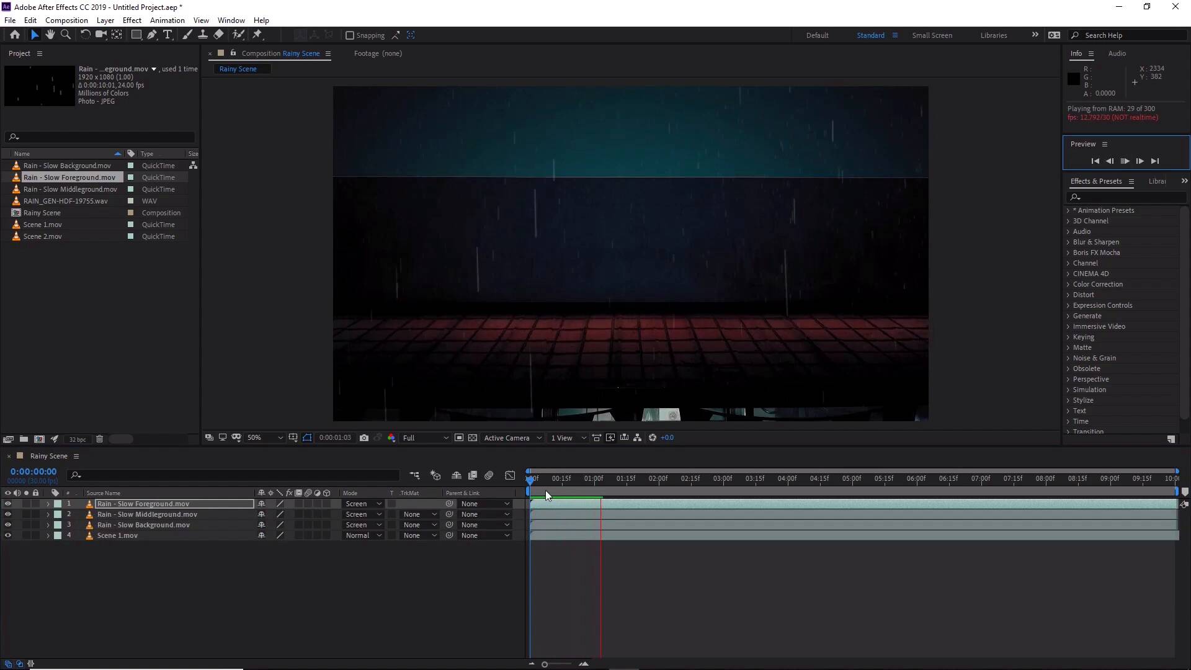This screenshot has width=1191, height=670.
Task: Open blending mode dropdown for Scene 1.mov
Action: [364, 535]
